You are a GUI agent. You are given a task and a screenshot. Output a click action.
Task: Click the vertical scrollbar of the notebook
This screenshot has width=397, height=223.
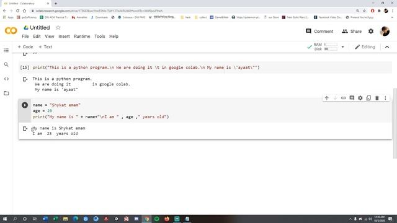click(x=395, y=123)
